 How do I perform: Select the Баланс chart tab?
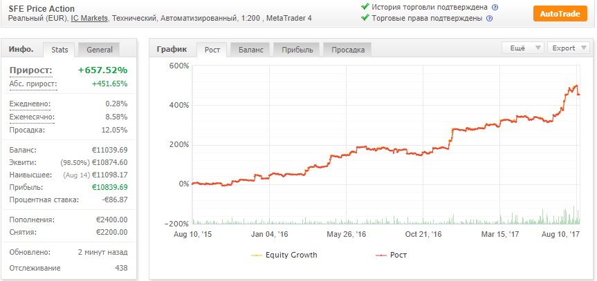click(x=251, y=50)
